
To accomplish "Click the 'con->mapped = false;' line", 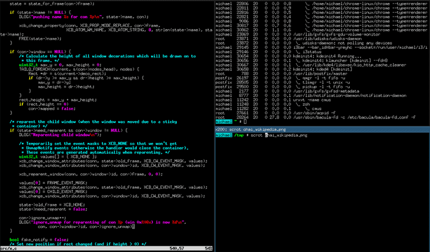I will tap(52, 108).
